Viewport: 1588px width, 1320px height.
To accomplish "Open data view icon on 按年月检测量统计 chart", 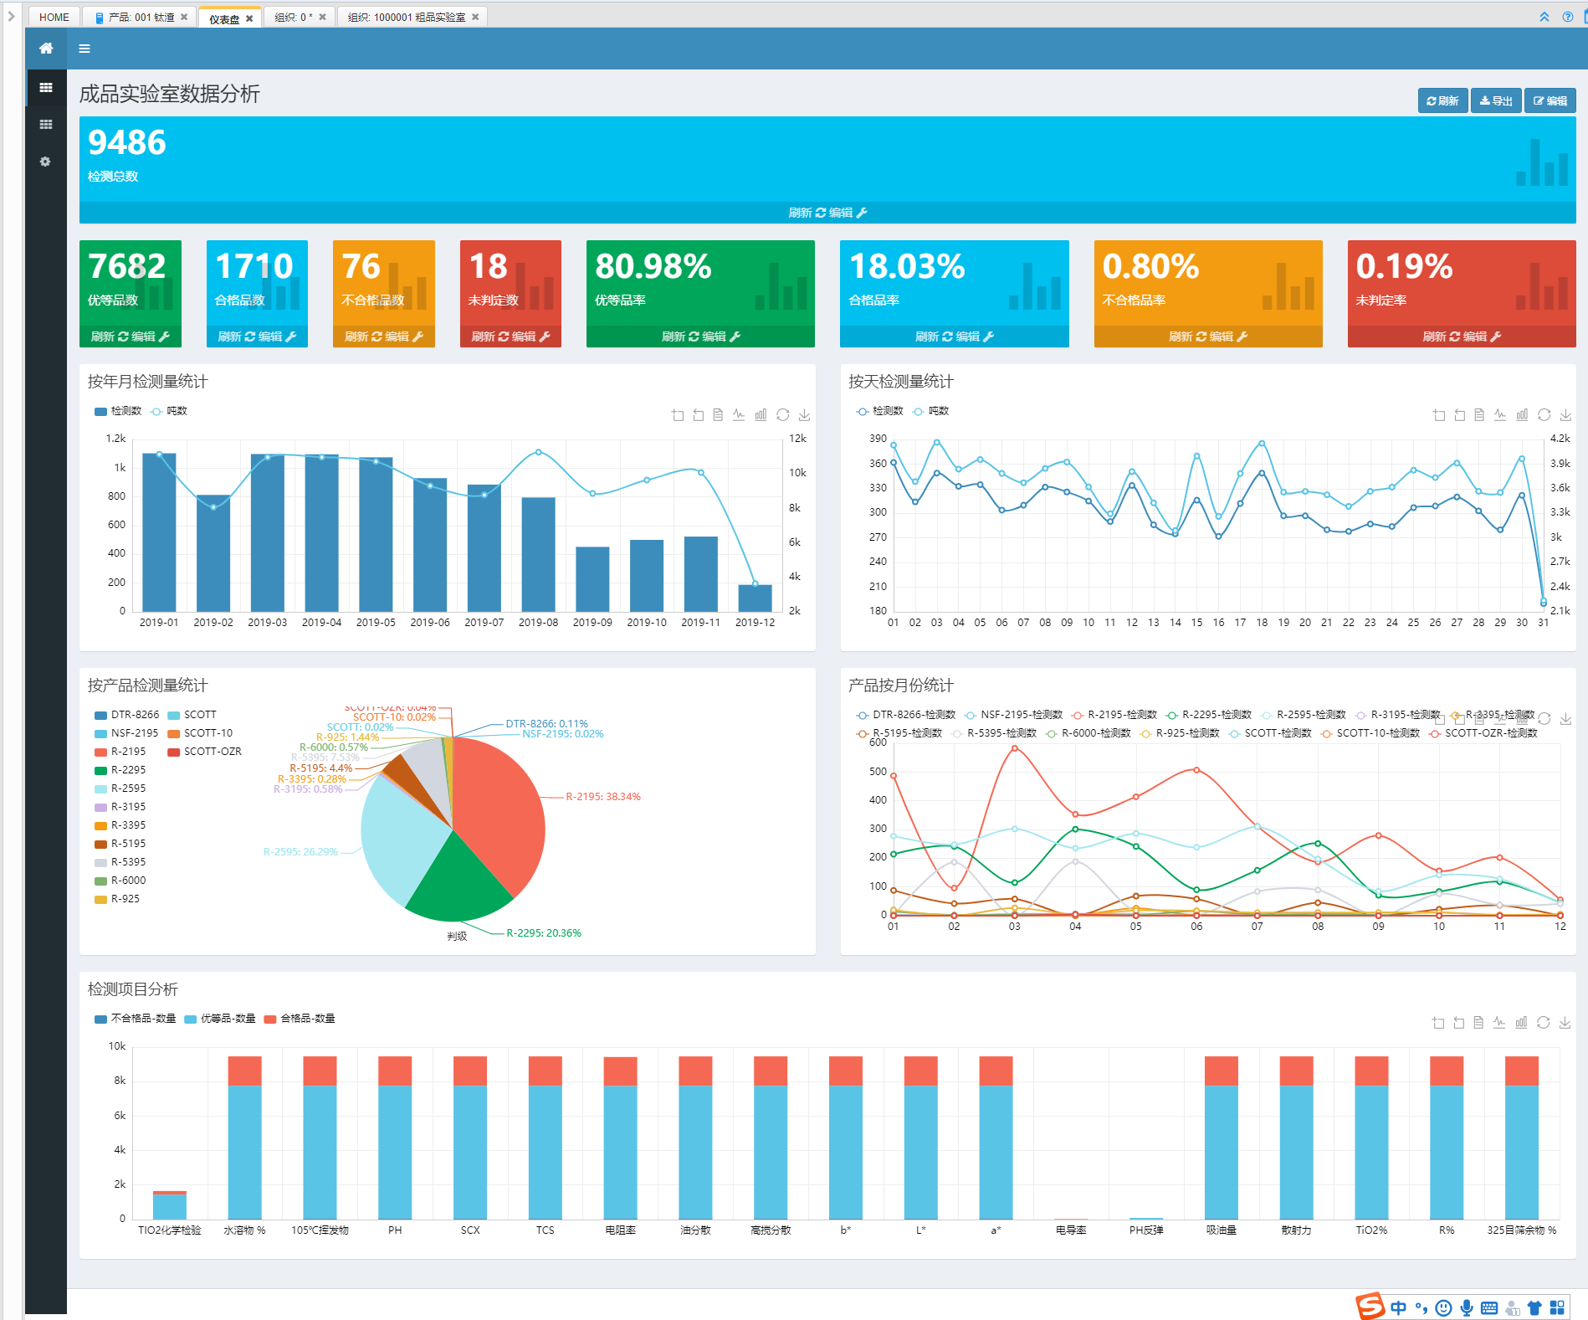I will click(718, 415).
